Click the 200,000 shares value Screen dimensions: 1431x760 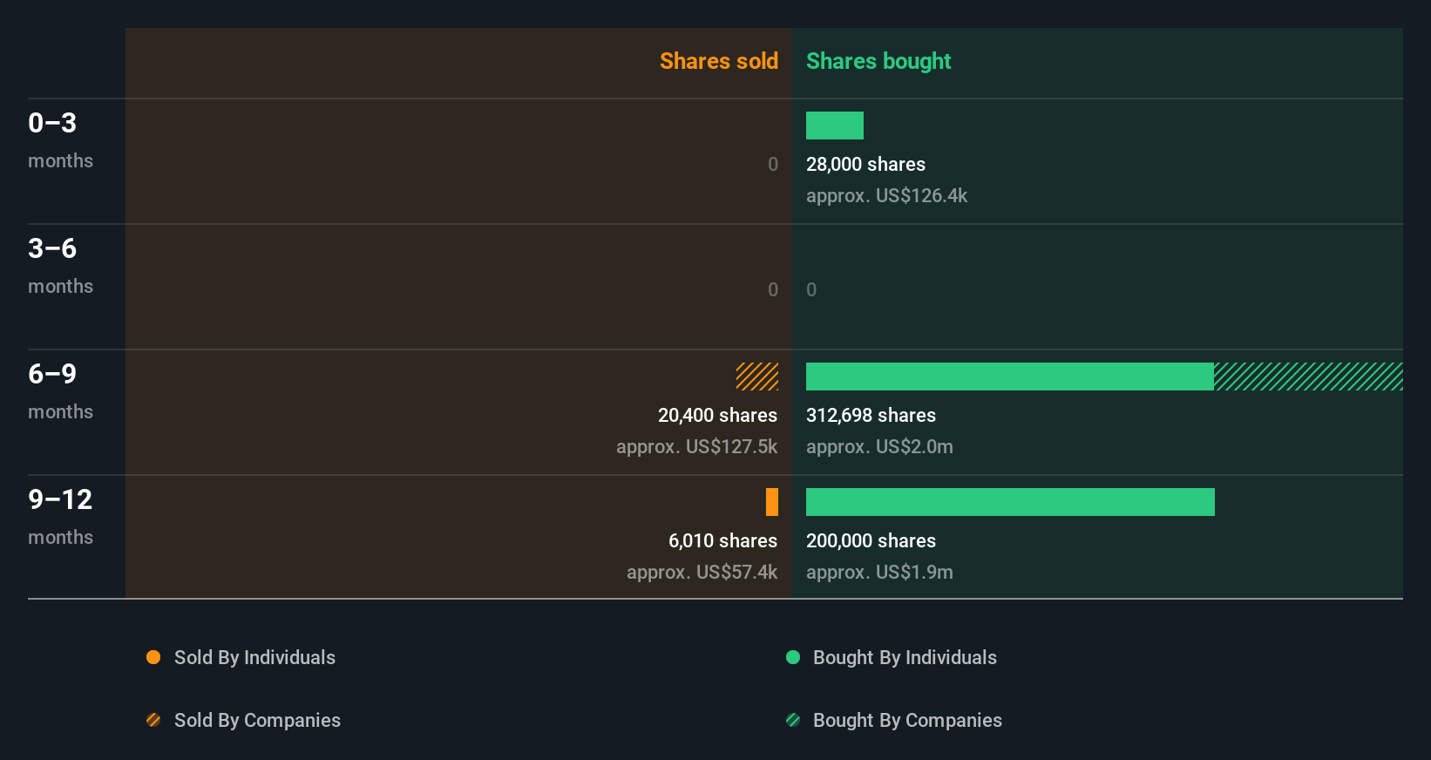pyautogui.click(x=871, y=540)
